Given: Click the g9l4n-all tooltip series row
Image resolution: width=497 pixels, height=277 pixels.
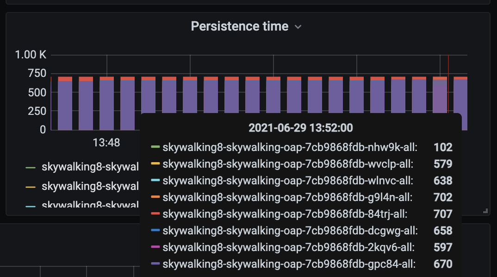Looking at the screenshot, I should pos(302,197).
